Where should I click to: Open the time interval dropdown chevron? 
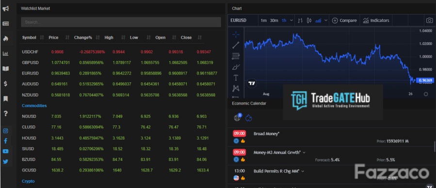[291, 20]
